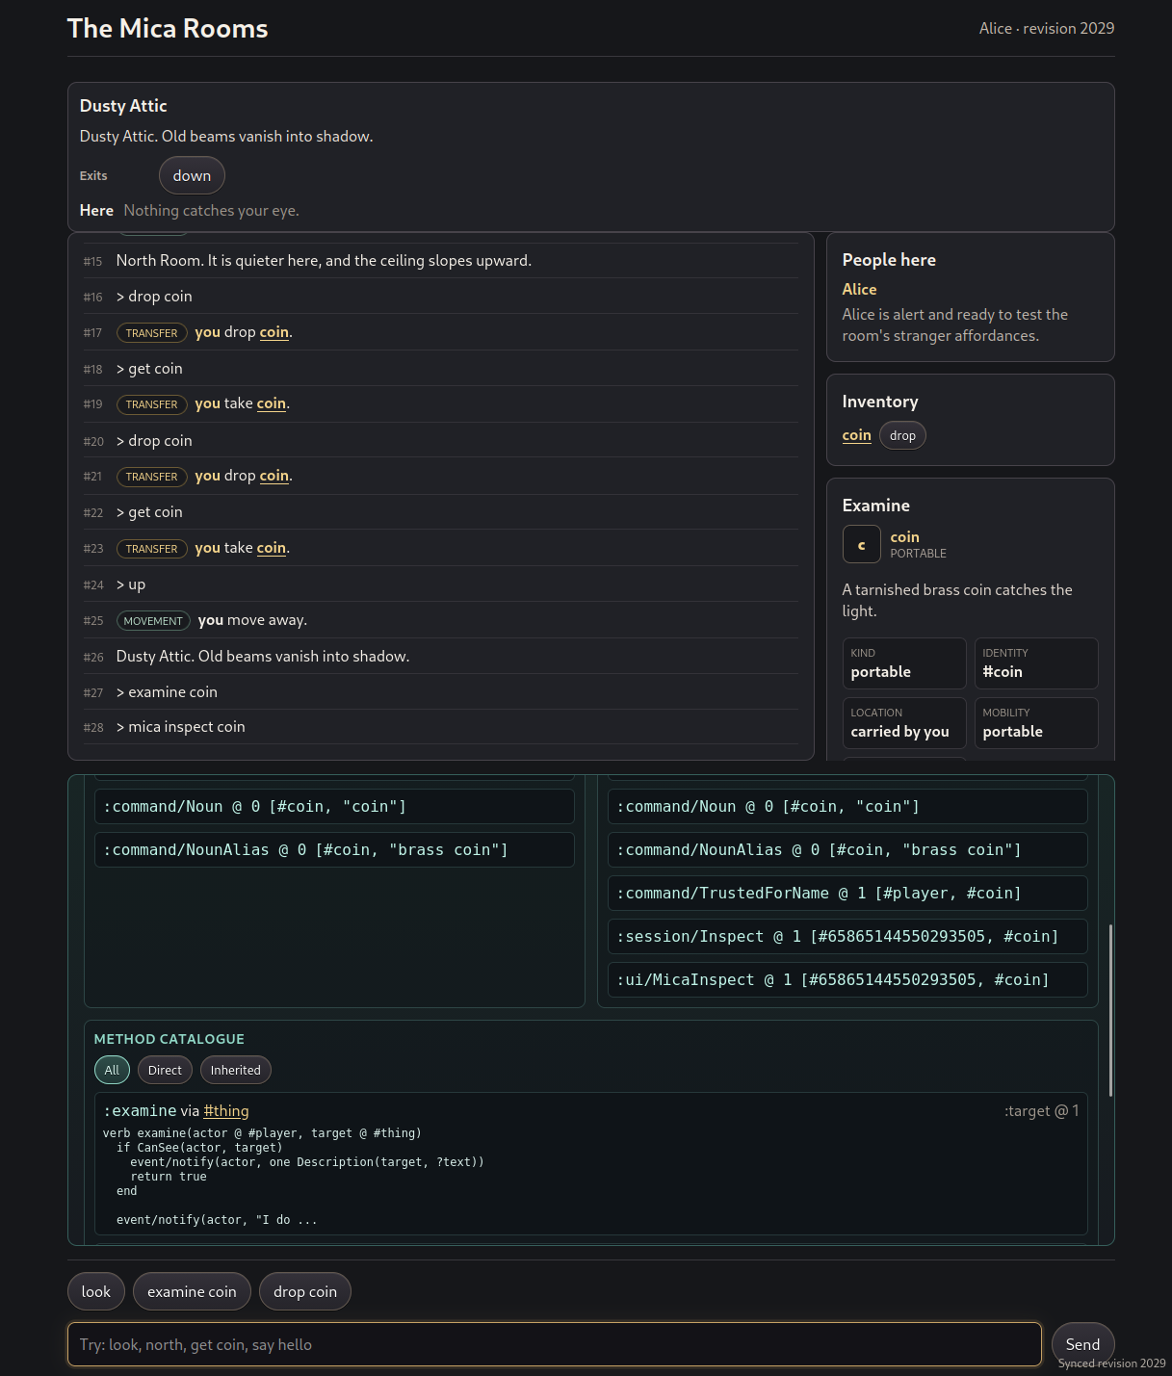This screenshot has height=1376, width=1172.
Task: Click TRANSFER badge on entry #19
Action: [152, 404]
